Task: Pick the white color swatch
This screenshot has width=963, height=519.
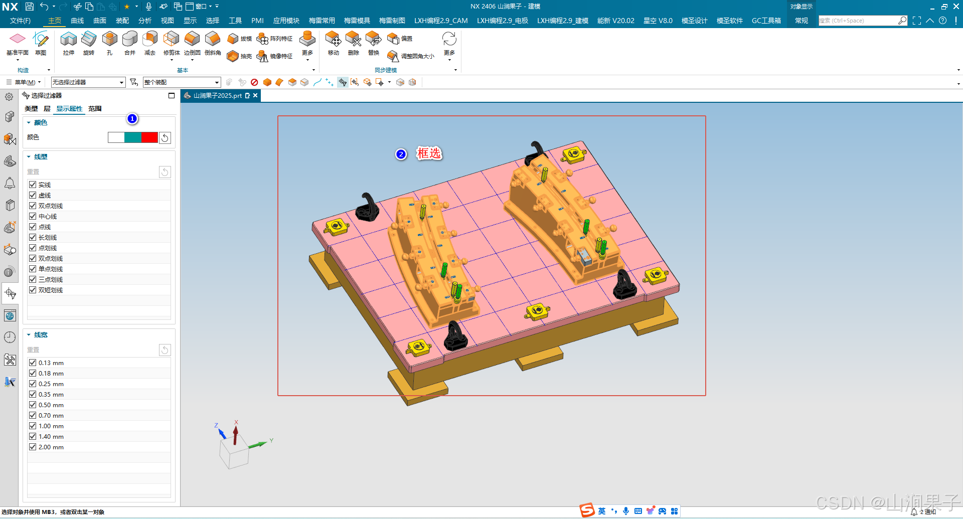Action: point(116,137)
